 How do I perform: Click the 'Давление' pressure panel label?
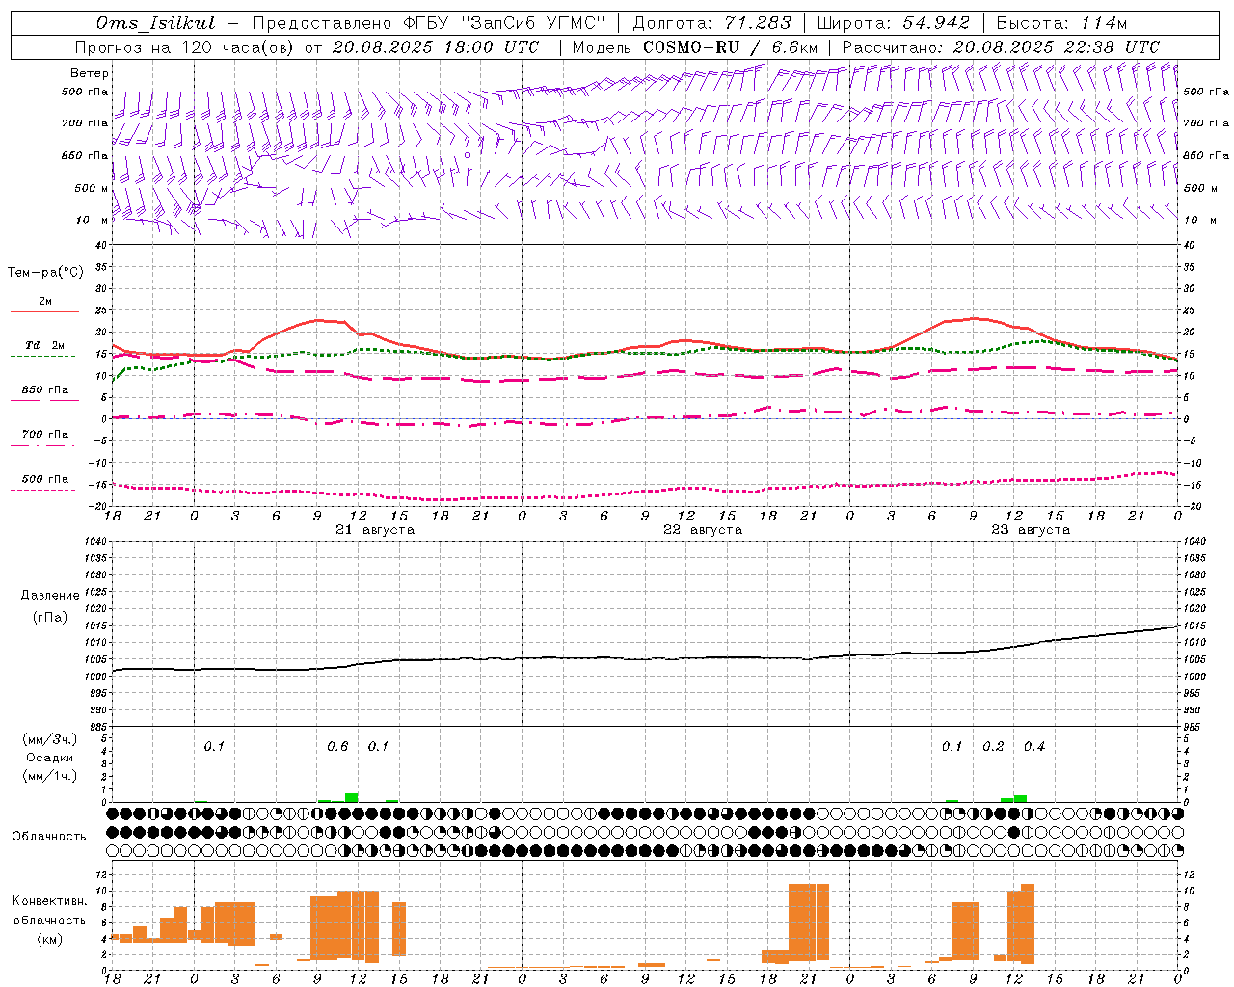(x=50, y=596)
